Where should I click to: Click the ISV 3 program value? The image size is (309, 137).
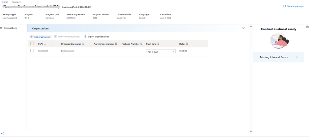pos(27,18)
